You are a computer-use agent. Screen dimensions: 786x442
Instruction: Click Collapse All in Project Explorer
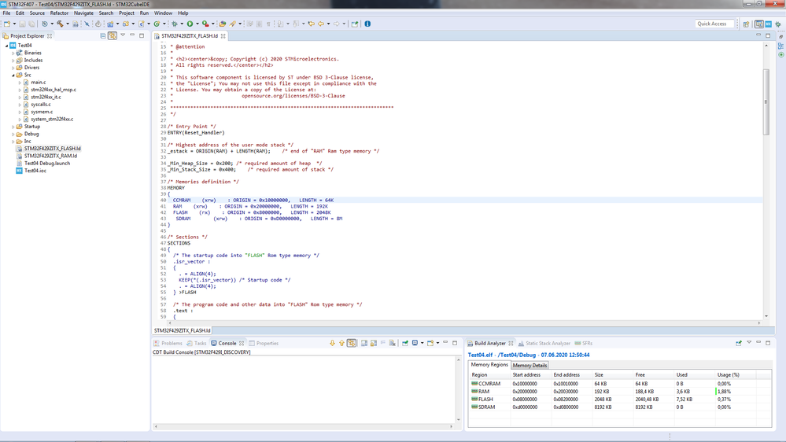pos(103,35)
